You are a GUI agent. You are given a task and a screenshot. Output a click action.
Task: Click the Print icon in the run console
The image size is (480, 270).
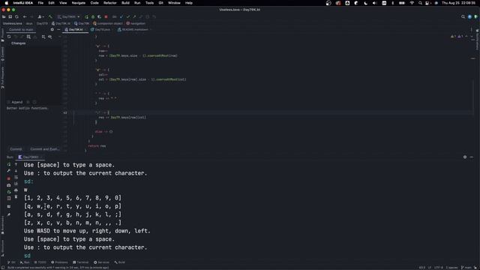click(x=16, y=190)
